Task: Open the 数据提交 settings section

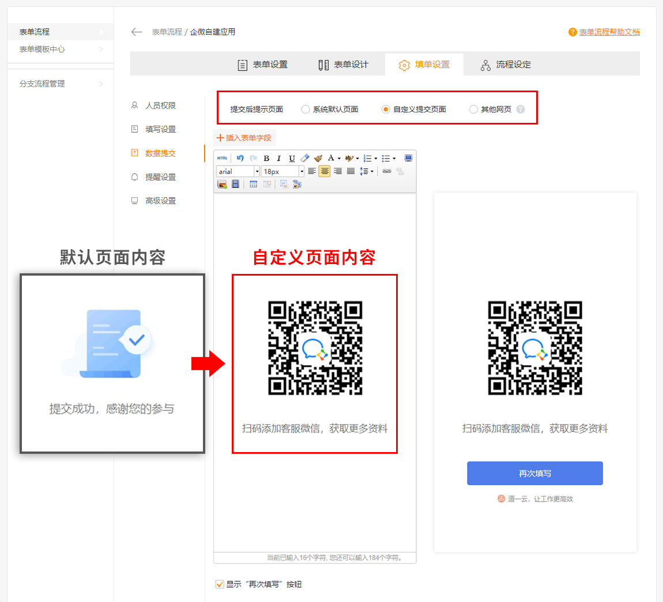Action: (x=153, y=153)
